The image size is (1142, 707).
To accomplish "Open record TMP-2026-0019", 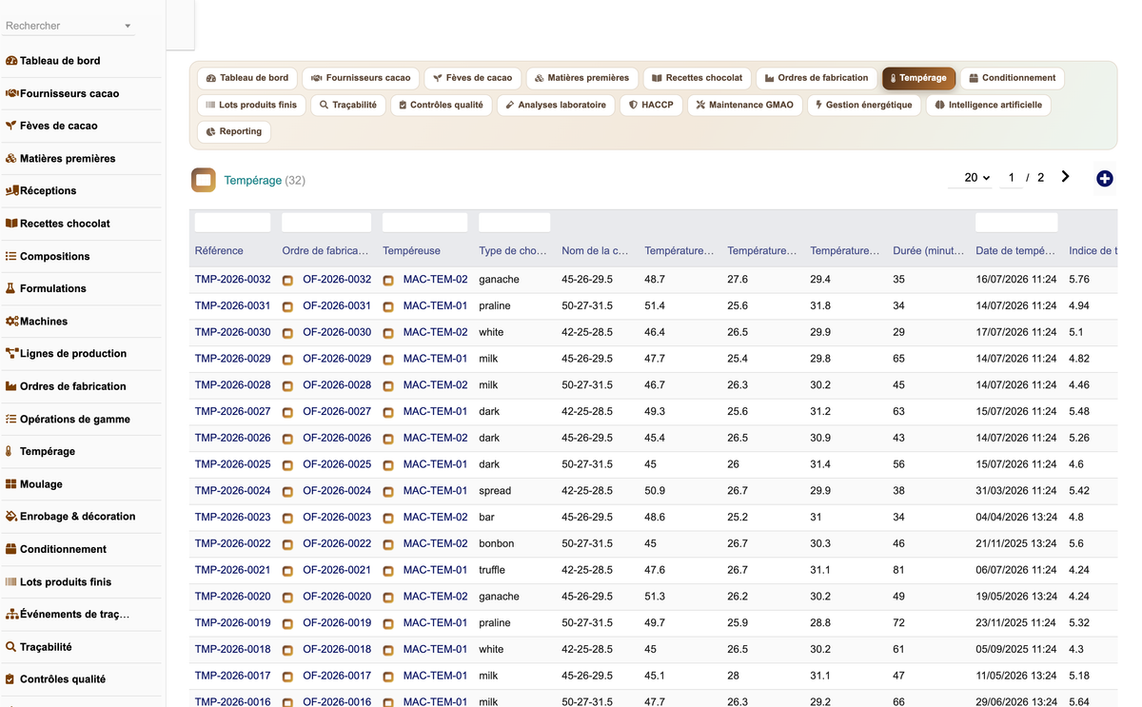I will (233, 623).
